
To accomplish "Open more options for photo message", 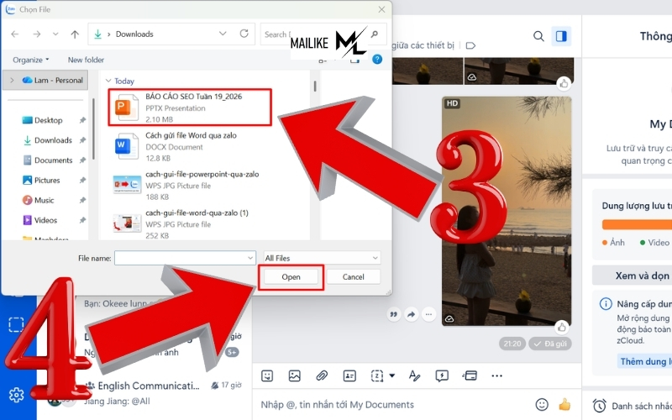I will (428, 314).
